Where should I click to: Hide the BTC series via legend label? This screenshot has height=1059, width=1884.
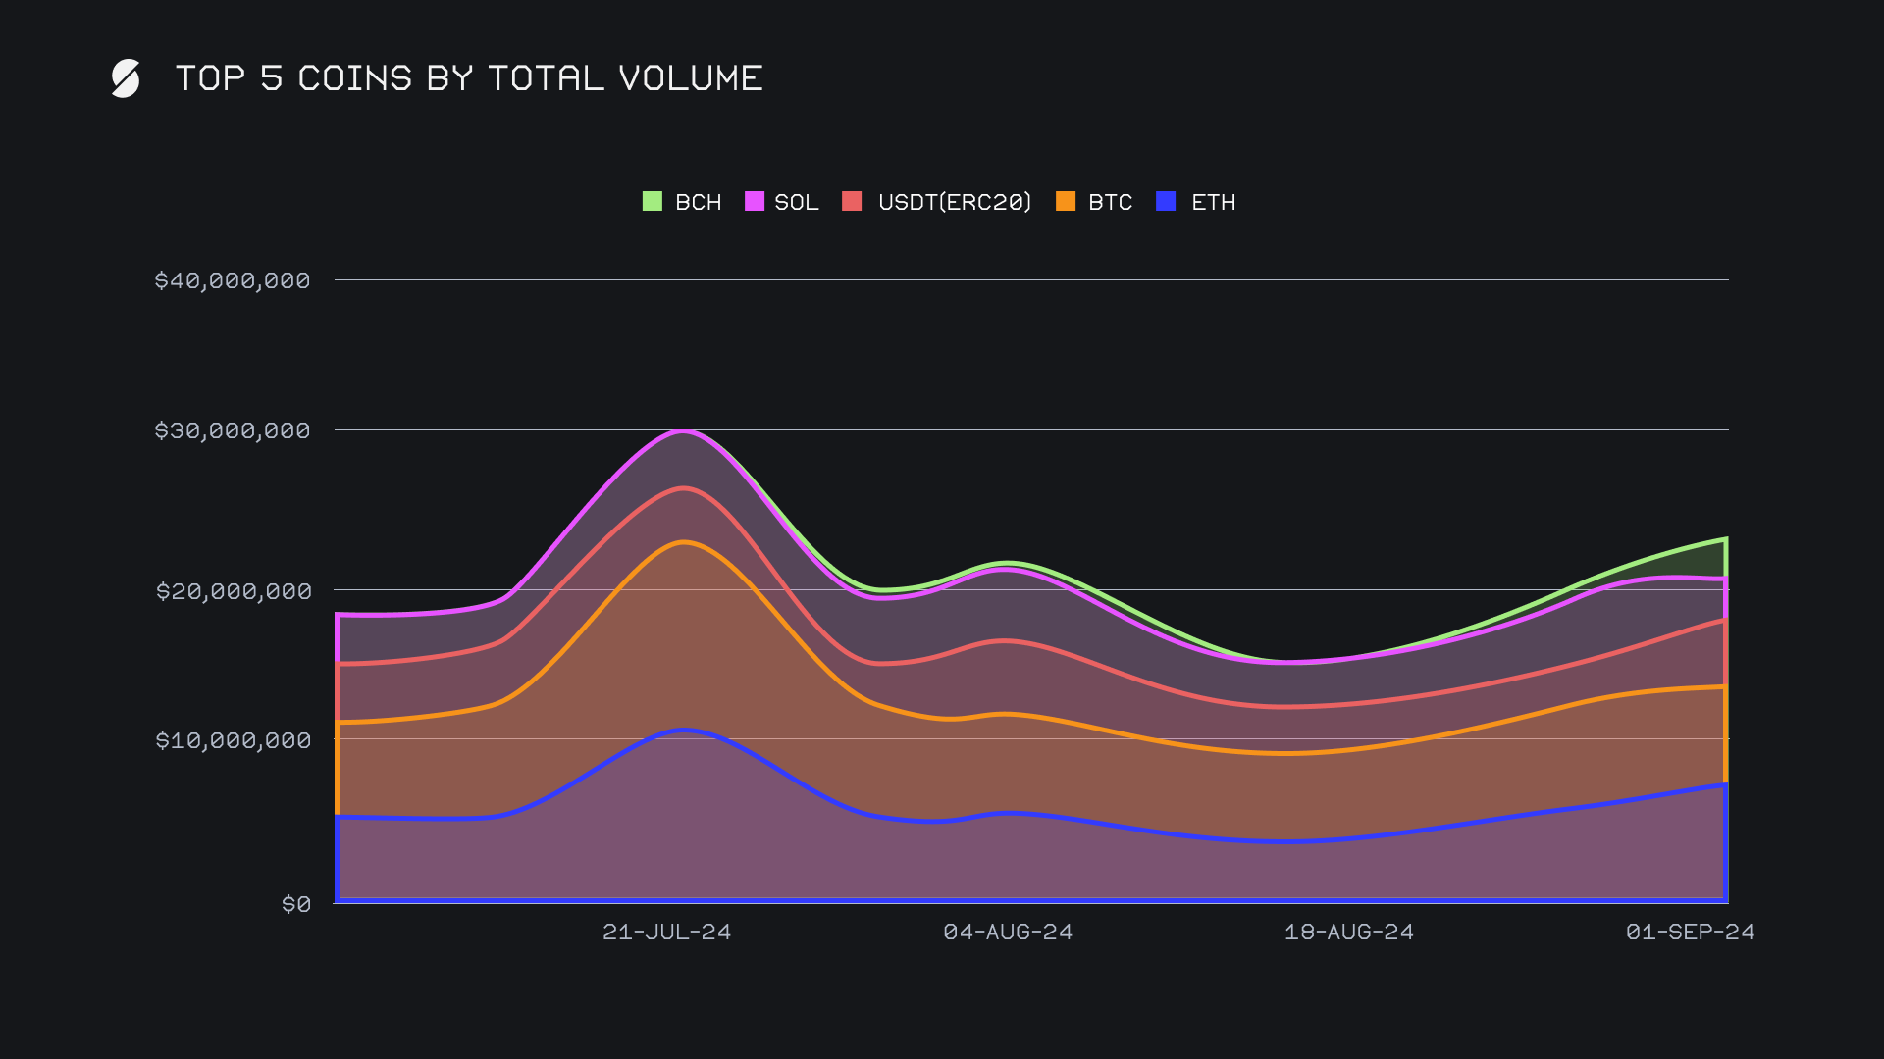(x=1110, y=202)
